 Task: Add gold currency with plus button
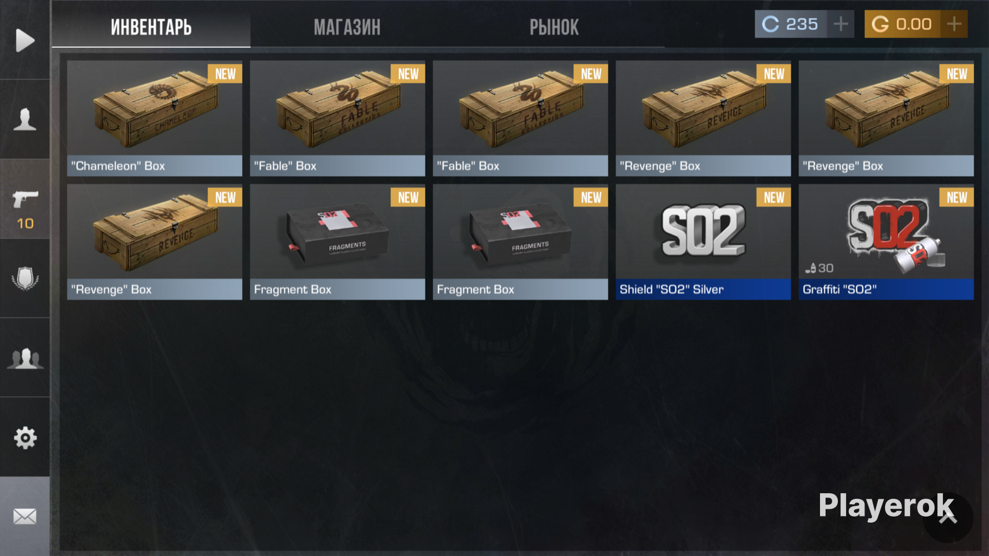point(954,24)
